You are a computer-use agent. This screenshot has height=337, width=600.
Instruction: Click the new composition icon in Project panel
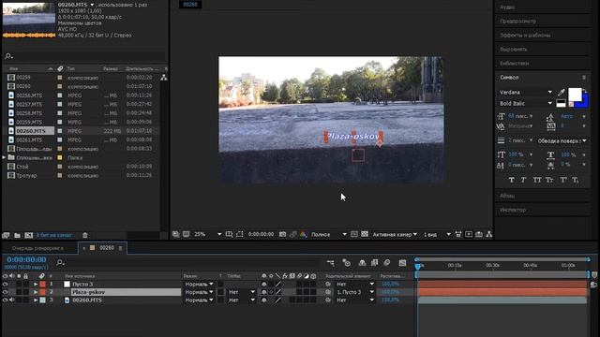29,235
